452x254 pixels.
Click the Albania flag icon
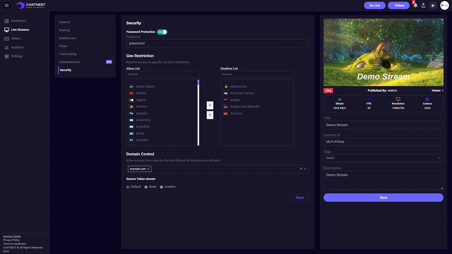pyautogui.click(x=131, y=93)
